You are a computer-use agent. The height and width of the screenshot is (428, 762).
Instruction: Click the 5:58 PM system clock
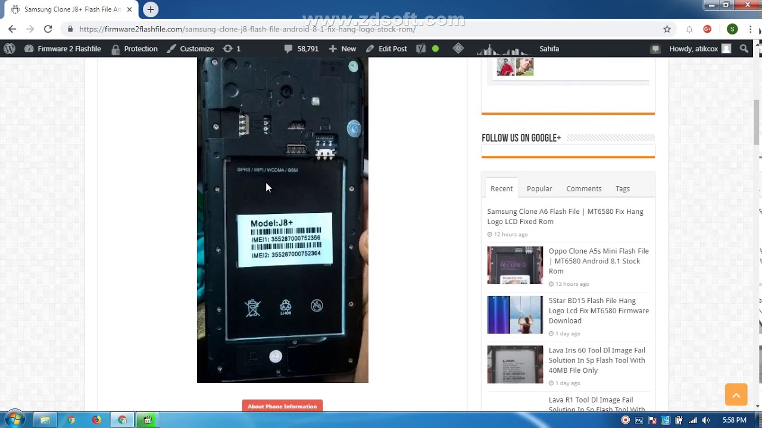tap(734, 420)
